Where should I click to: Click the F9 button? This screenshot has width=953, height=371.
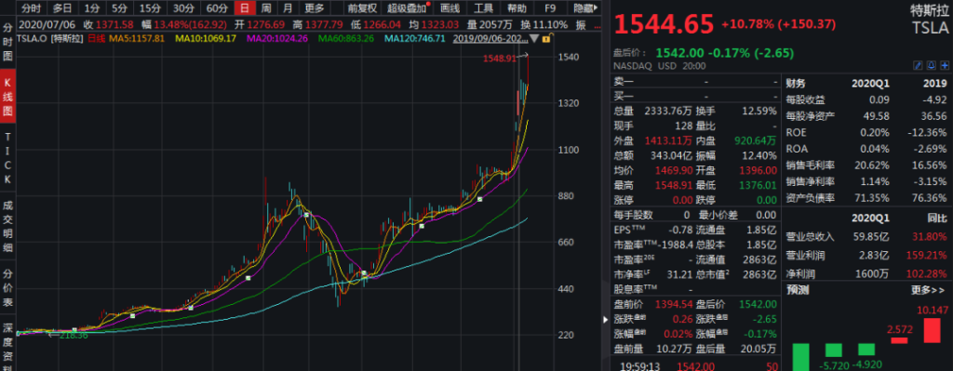tap(550, 8)
